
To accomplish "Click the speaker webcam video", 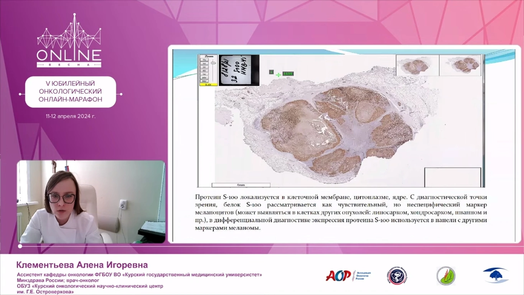I will pyautogui.click(x=91, y=202).
